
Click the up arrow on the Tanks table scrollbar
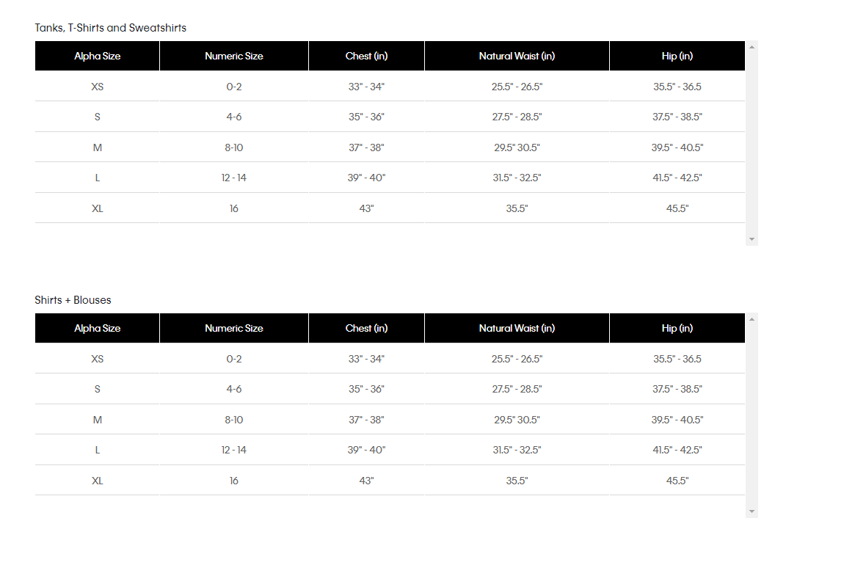[752, 48]
